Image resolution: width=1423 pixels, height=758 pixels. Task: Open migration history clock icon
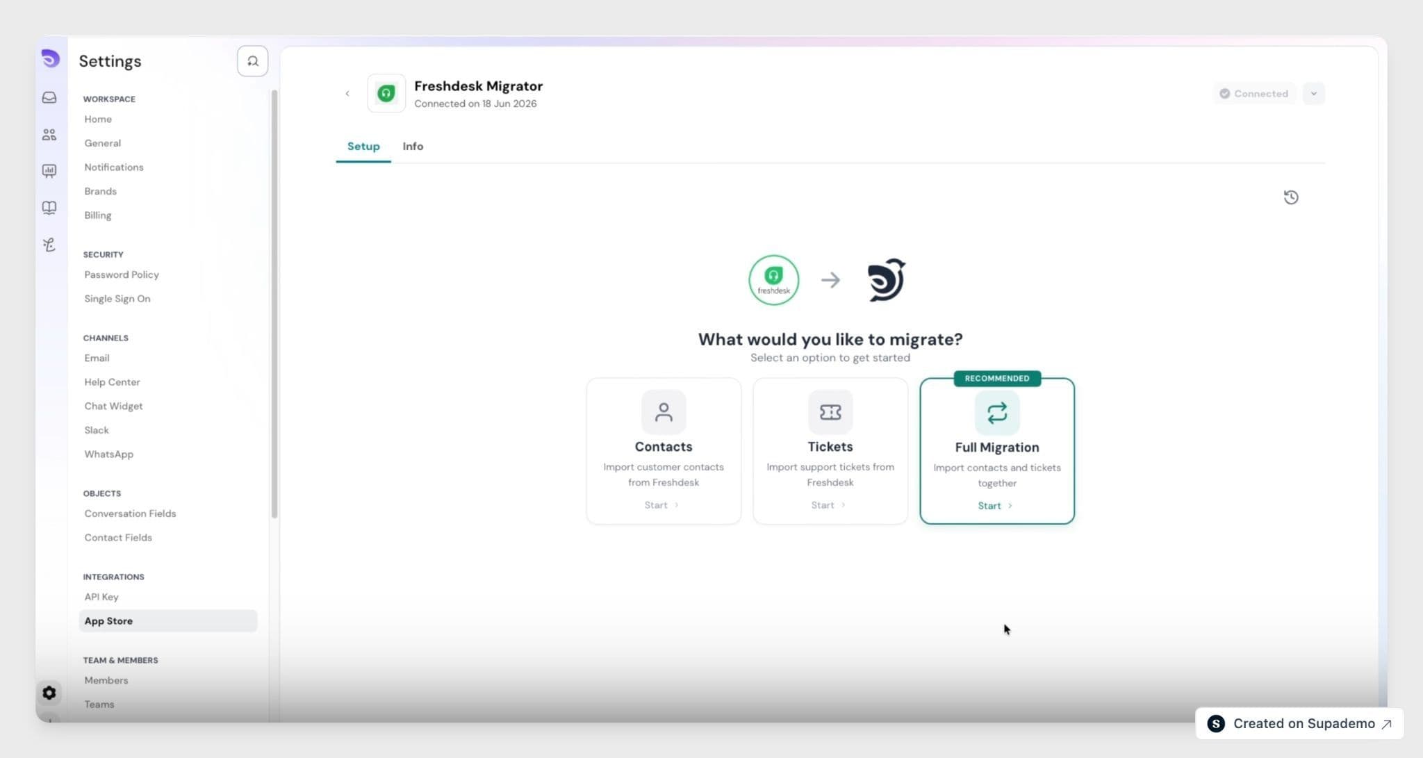[1291, 197]
